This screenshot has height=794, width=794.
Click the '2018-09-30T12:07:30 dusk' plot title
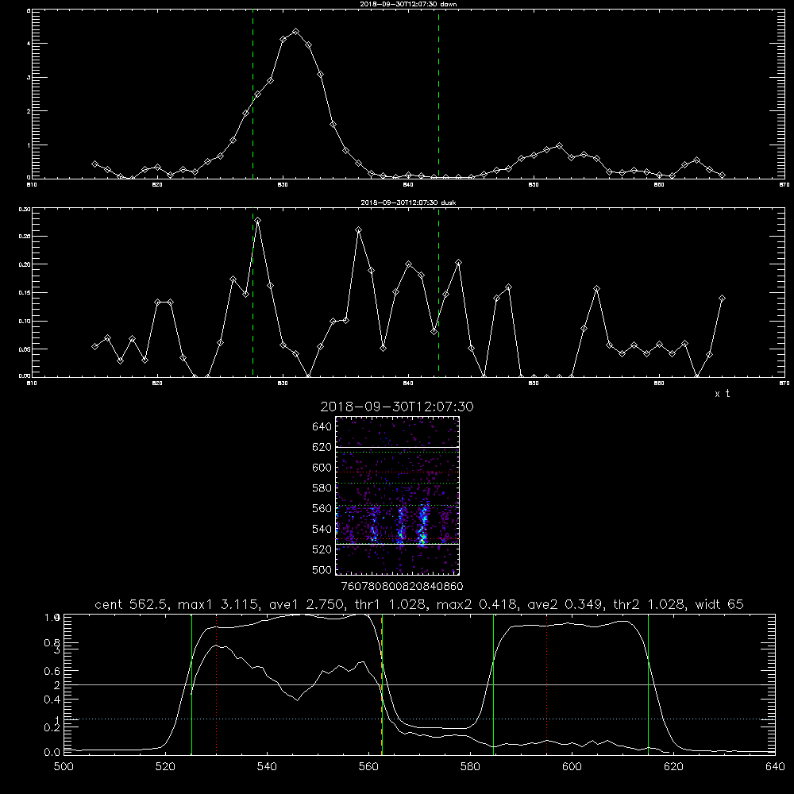point(408,202)
